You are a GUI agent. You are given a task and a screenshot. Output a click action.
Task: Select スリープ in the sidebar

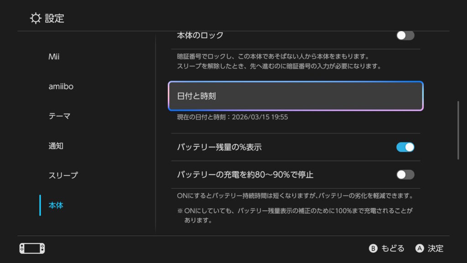click(63, 175)
